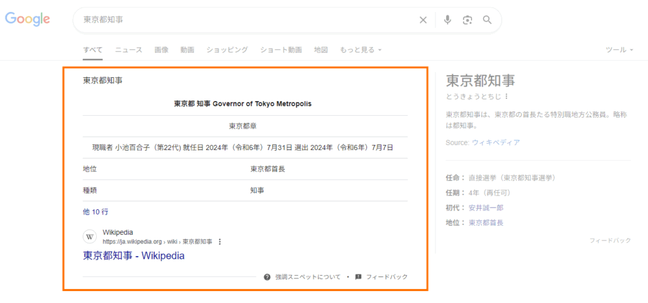
Task: Open the ツール dropdown
Action: click(x=620, y=50)
